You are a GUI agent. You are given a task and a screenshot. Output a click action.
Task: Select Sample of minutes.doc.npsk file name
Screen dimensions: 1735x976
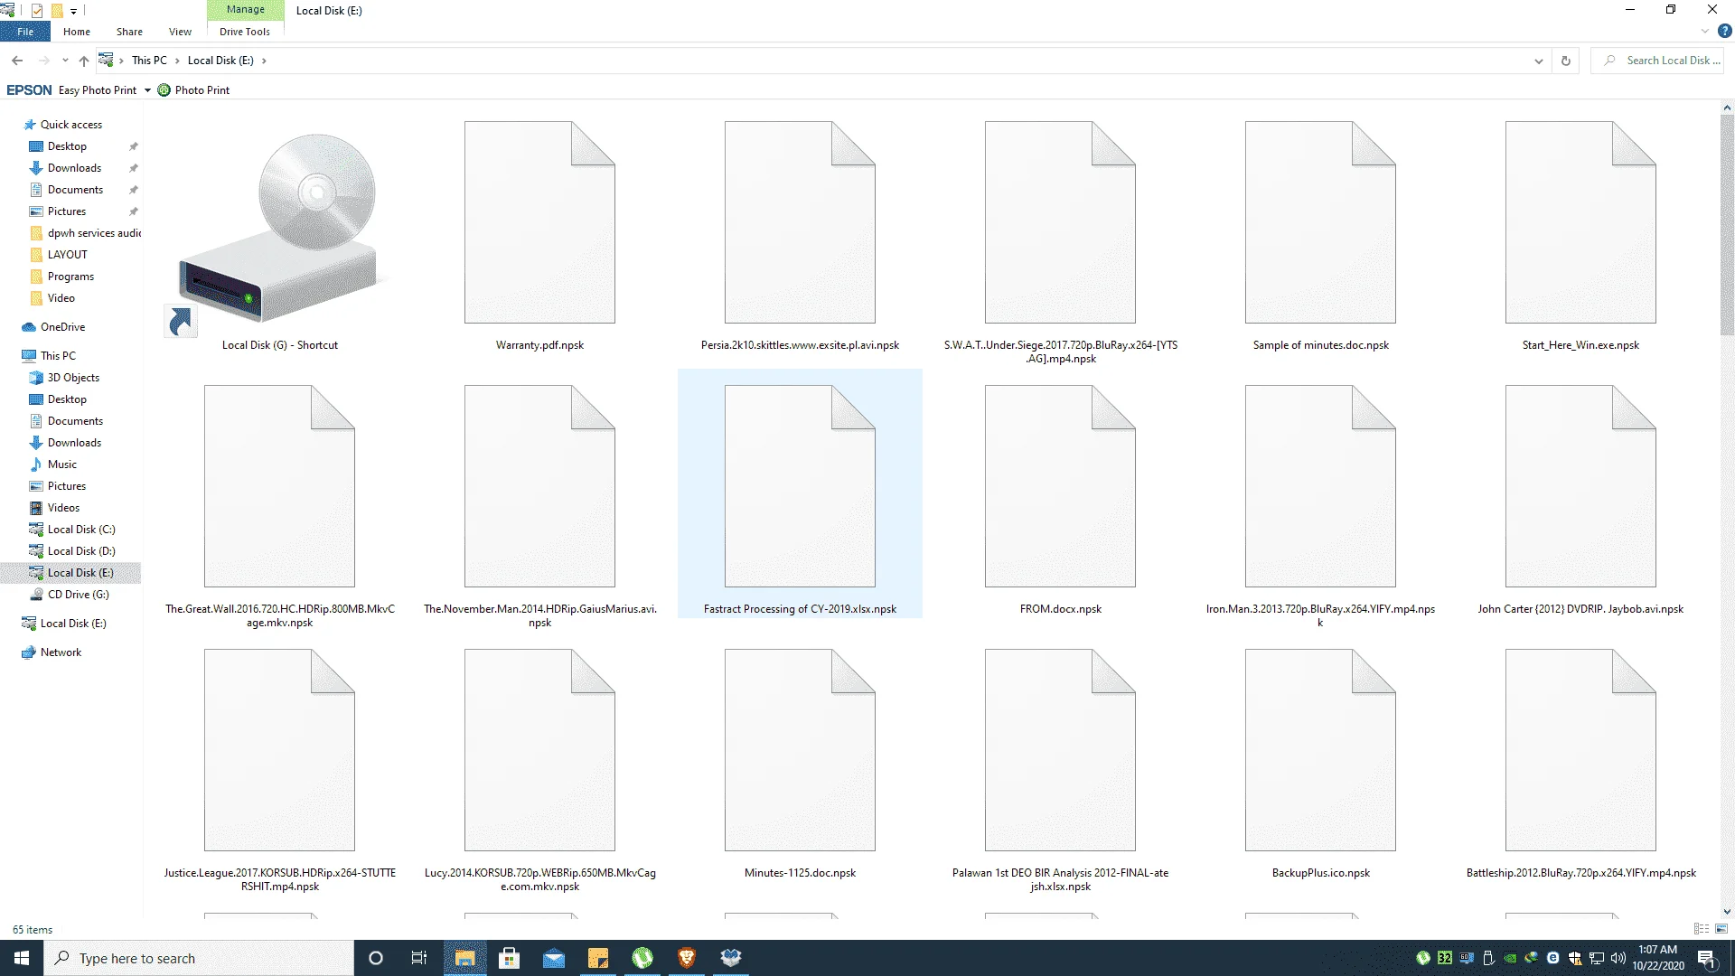point(1320,345)
